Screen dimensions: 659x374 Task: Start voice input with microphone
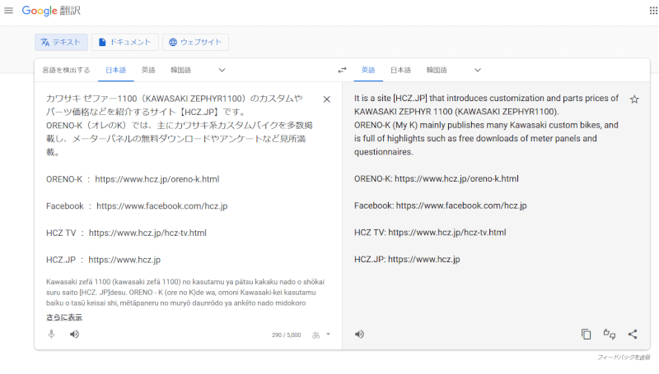pyautogui.click(x=51, y=335)
